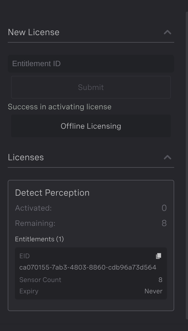This screenshot has width=188, height=331.
Task: Click the Detect Perception license title
Action: pyautogui.click(x=52, y=193)
